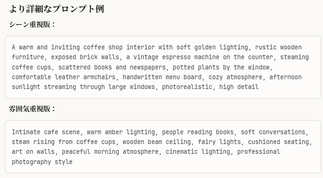Click "wooden beam ceiling" in the atmosphere prompt
The width and height of the screenshot is (323, 178).
[156, 142]
